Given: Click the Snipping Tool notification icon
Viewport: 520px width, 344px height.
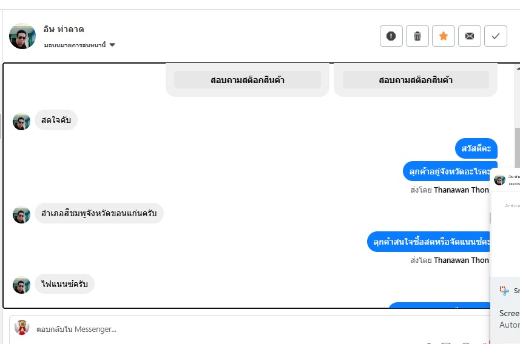Looking at the screenshot, I should pyautogui.click(x=504, y=291).
